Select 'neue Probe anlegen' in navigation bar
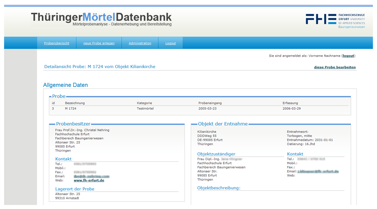 [99, 43]
